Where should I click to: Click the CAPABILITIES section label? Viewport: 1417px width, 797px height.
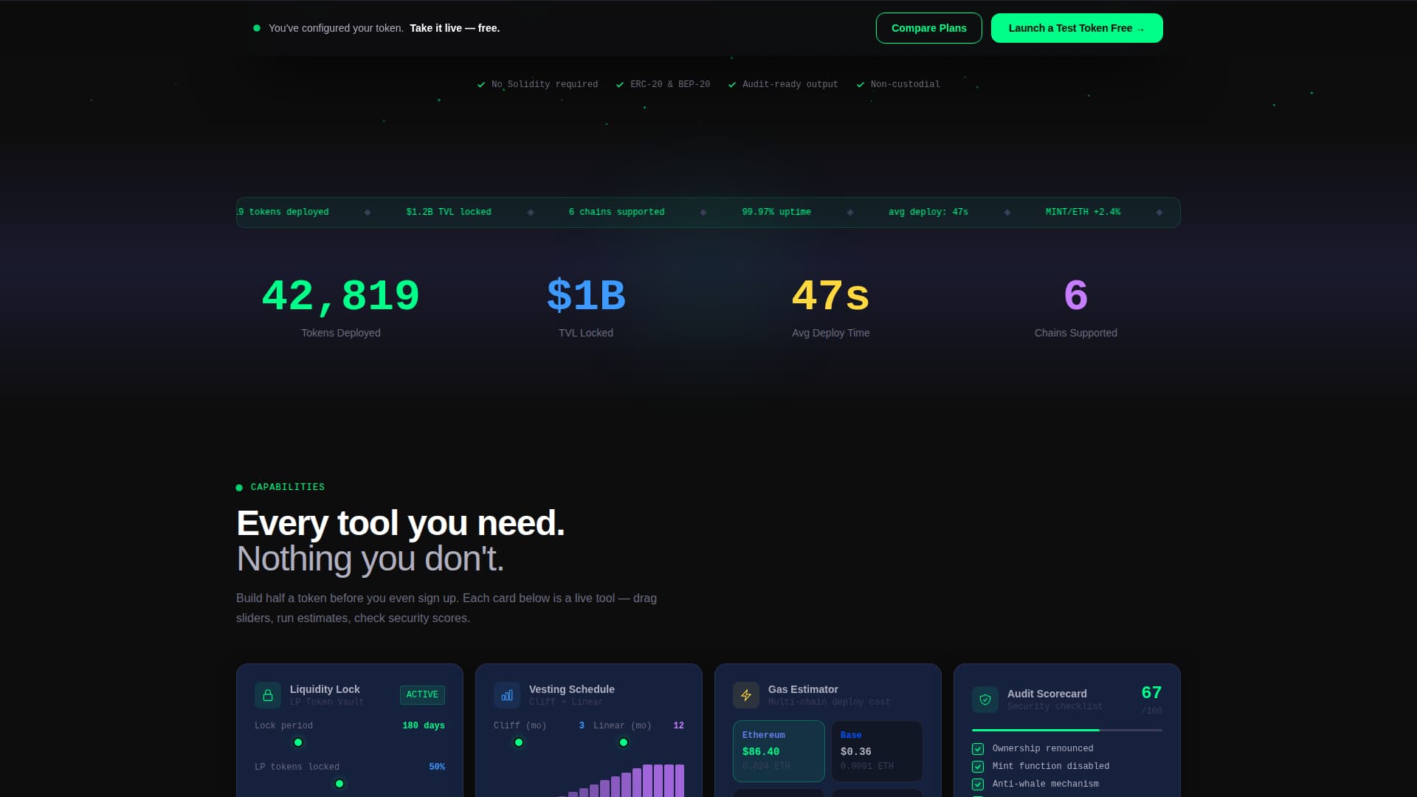click(x=288, y=487)
